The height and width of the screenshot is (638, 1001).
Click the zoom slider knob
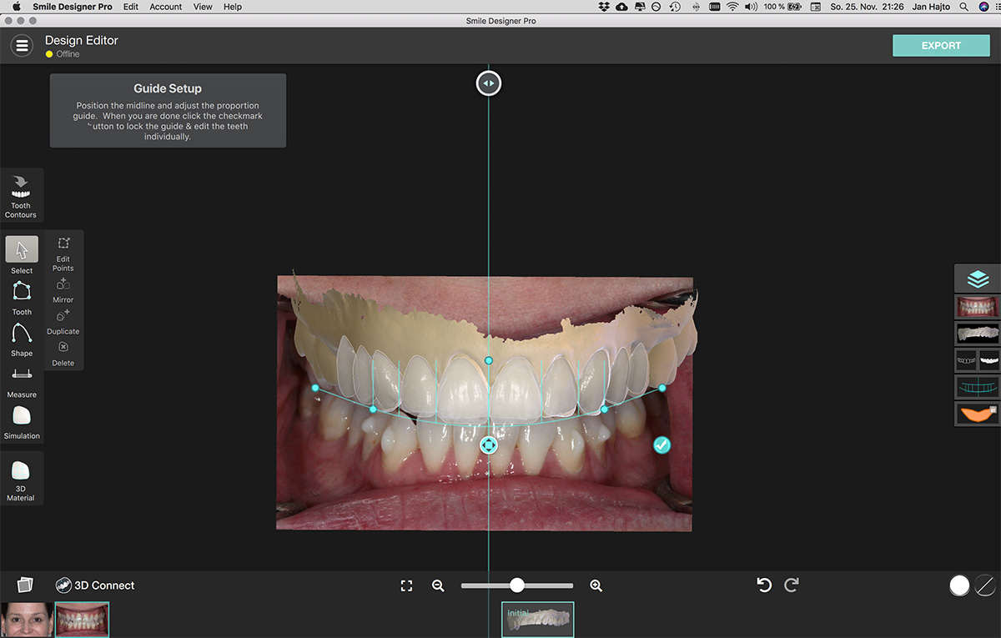click(517, 585)
